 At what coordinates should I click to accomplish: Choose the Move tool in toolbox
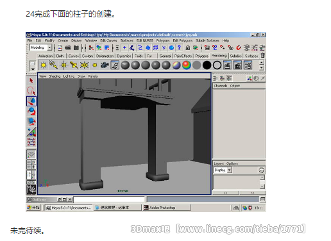click(x=31, y=101)
